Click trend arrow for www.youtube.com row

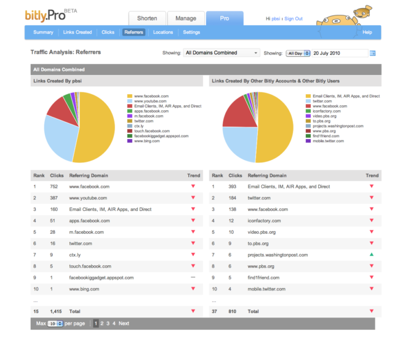pos(193,197)
